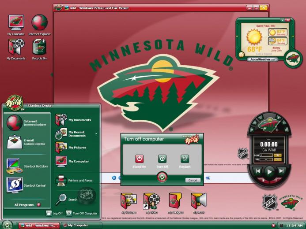The width and height of the screenshot is (306, 229).
Task: Open My Pictures in Start menu
Action: tap(71, 148)
